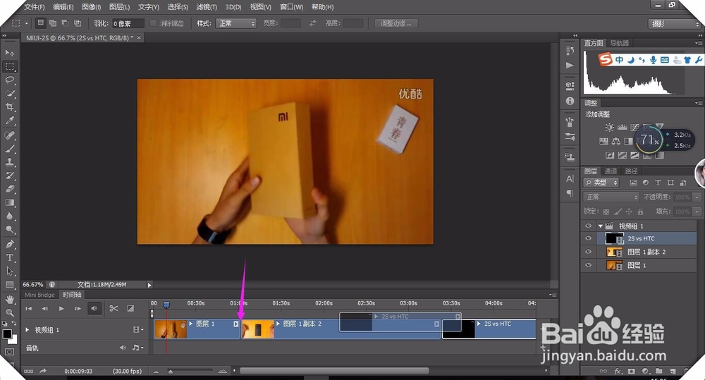
Task: Open the 文件(F) menu
Action: [x=35, y=7]
